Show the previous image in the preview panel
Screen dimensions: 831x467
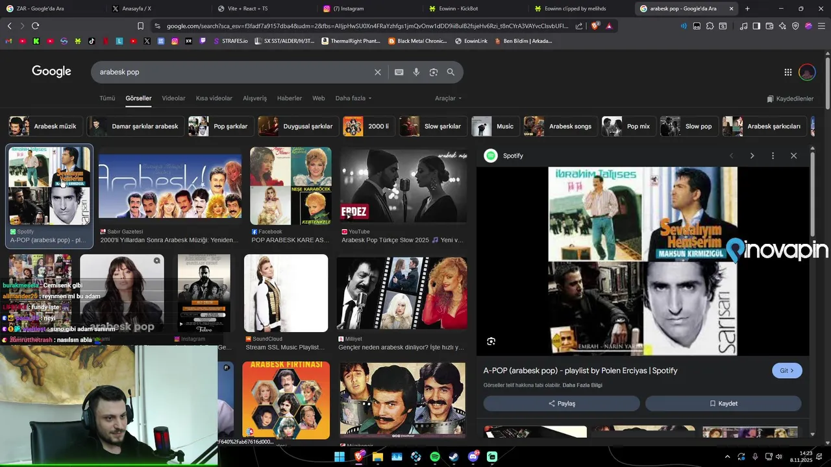(x=731, y=156)
